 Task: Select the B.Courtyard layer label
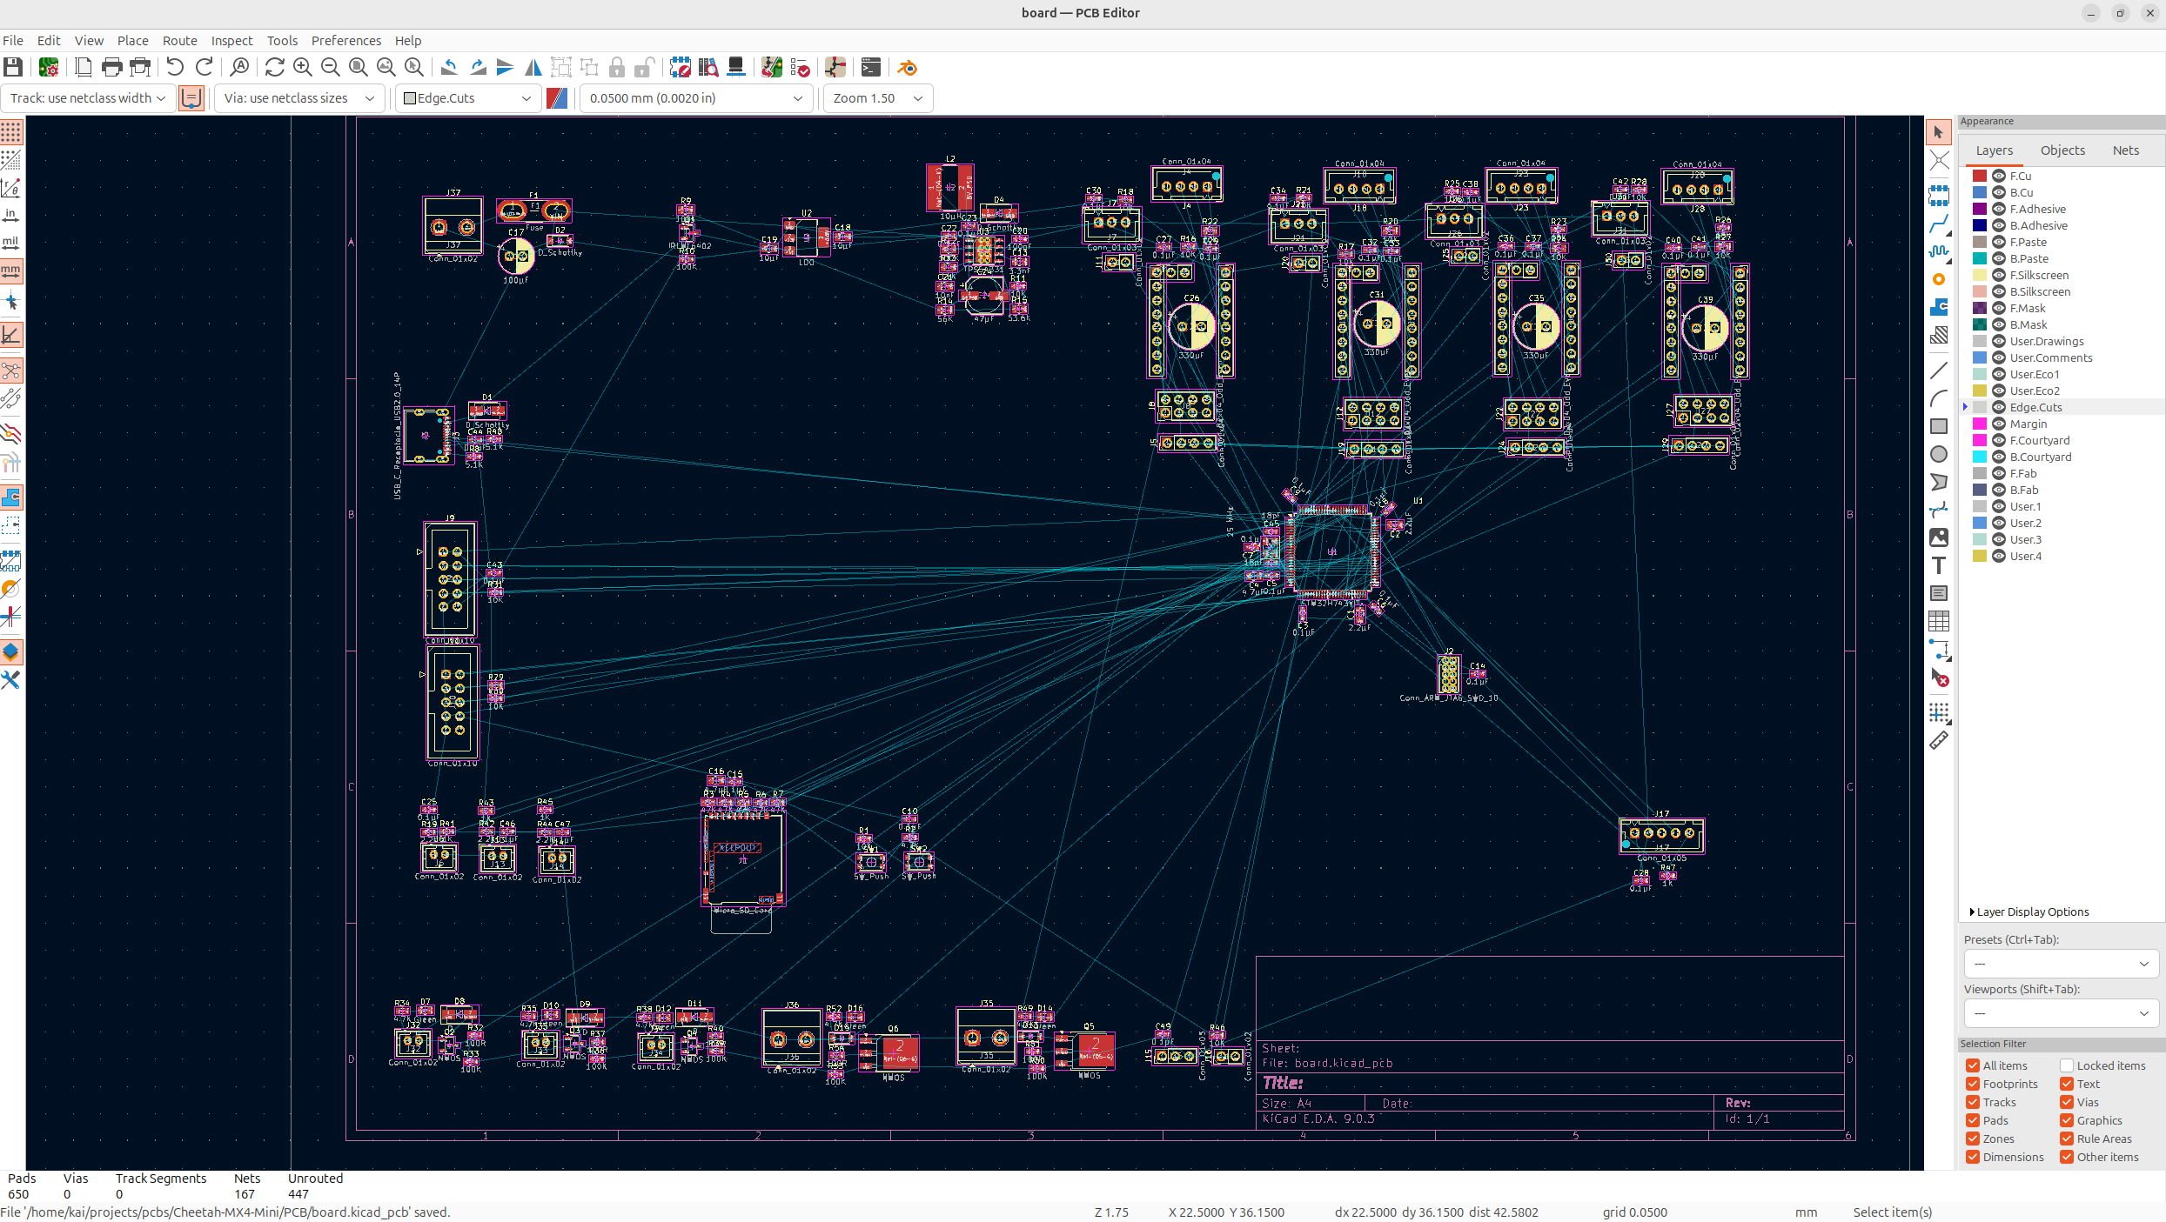2040,457
